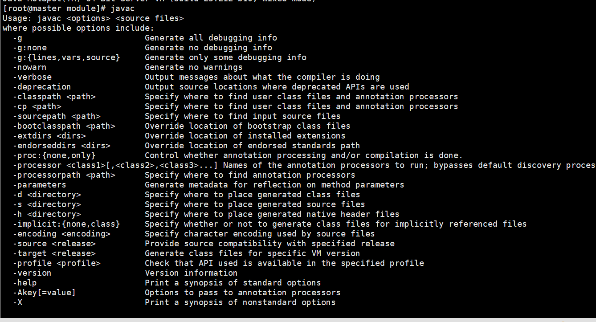The height and width of the screenshot is (322, 596).
Task: Click the -deprecation option text
Action: pyautogui.click(x=42, y=87)
